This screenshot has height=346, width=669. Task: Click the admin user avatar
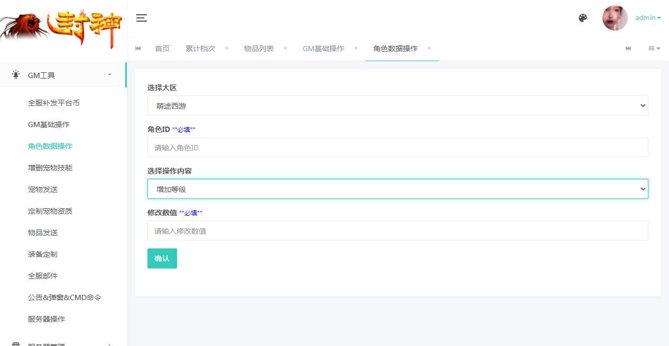615,18
